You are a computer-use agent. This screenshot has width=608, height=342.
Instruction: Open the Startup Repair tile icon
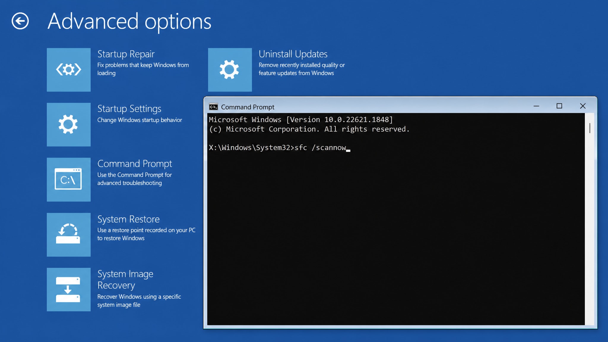(x=69, y=70)
